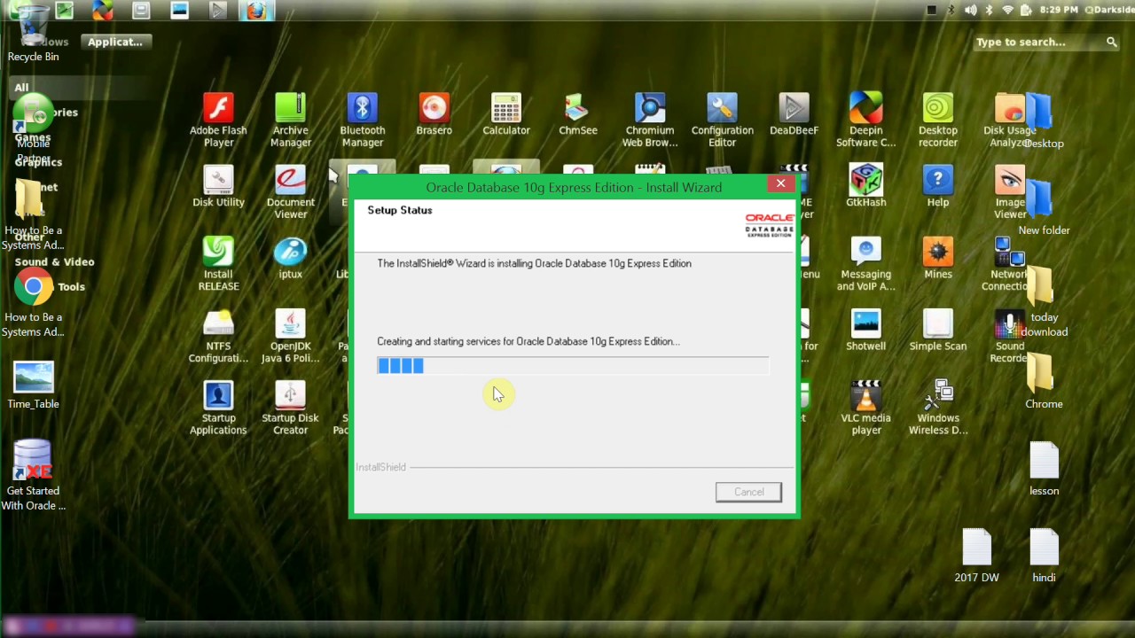Open GtkHash application icon
This screenshot has height=638, width=1135.
tap(865, 180)
